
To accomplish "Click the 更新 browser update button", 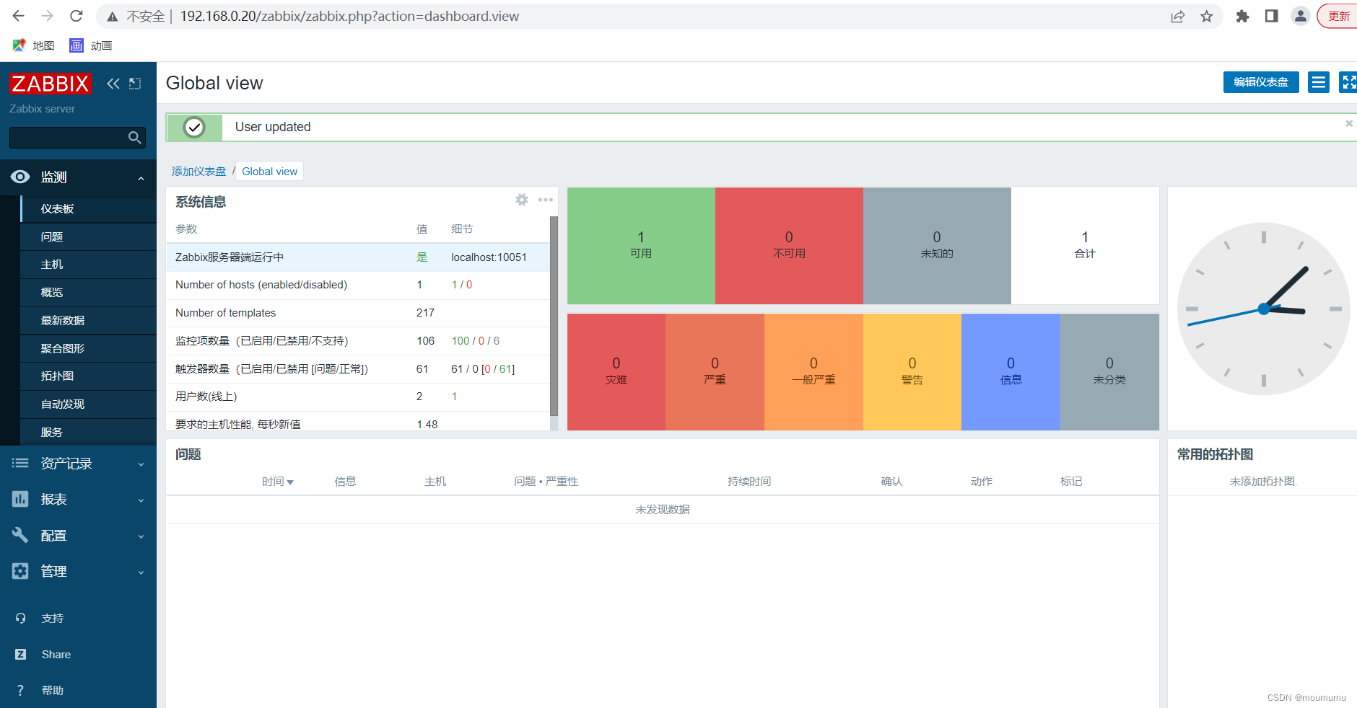I will 1338,16.
